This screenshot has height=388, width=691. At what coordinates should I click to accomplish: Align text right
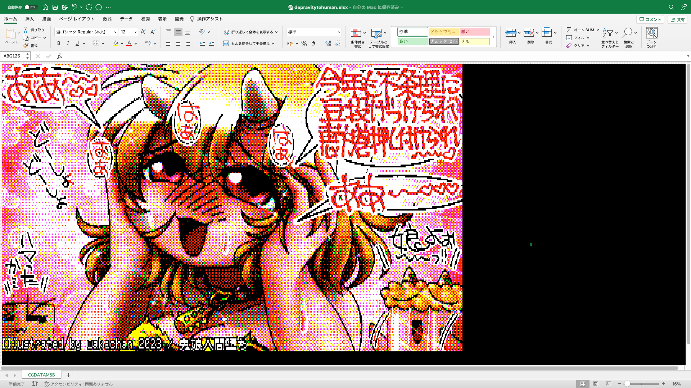(188, 43)
